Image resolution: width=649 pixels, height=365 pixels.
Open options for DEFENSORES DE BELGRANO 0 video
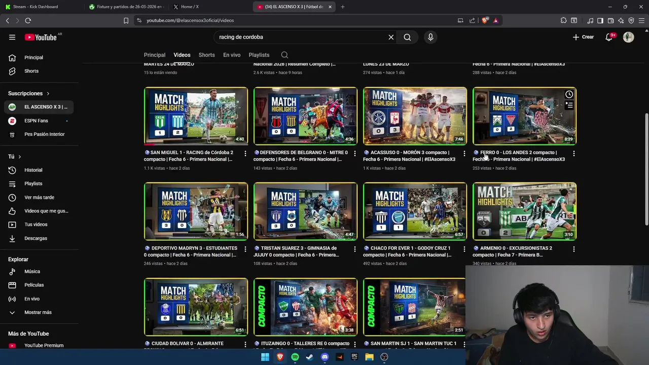[x=355, y=153]
